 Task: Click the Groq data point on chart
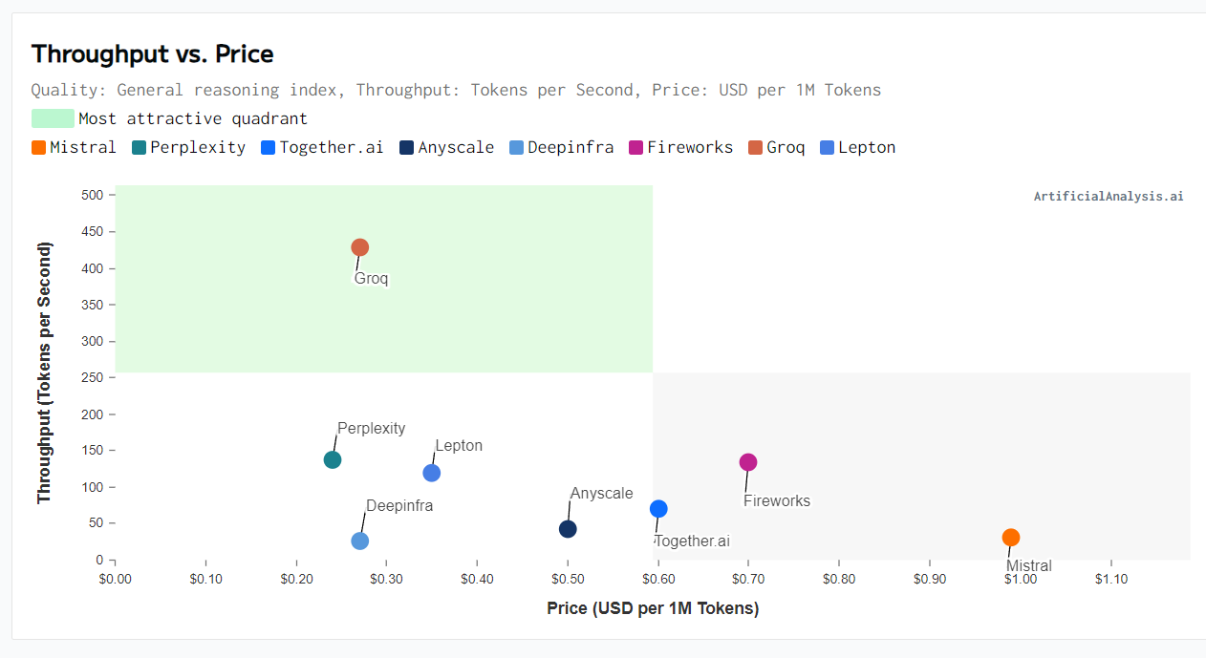pyautogui.click(x=360, y=247)
